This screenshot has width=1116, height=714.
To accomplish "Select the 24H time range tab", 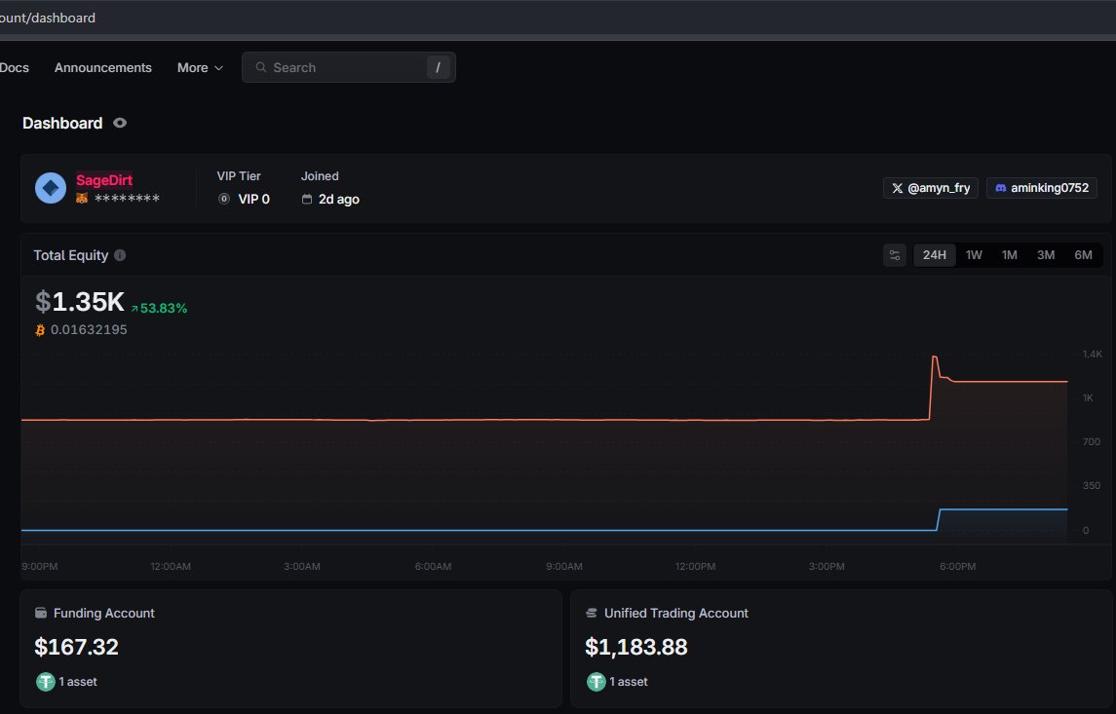I will (x=935, y=255).
